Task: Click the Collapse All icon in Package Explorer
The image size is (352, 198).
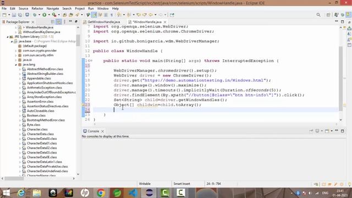Action: coord(53,22)
